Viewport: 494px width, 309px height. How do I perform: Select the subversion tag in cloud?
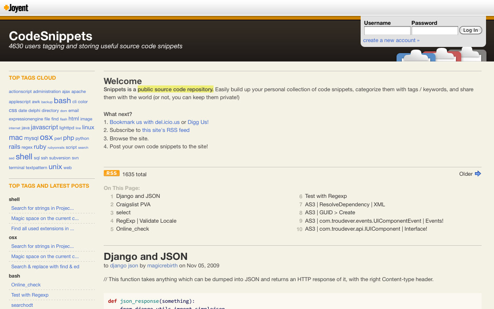click(x=59, y=158)
